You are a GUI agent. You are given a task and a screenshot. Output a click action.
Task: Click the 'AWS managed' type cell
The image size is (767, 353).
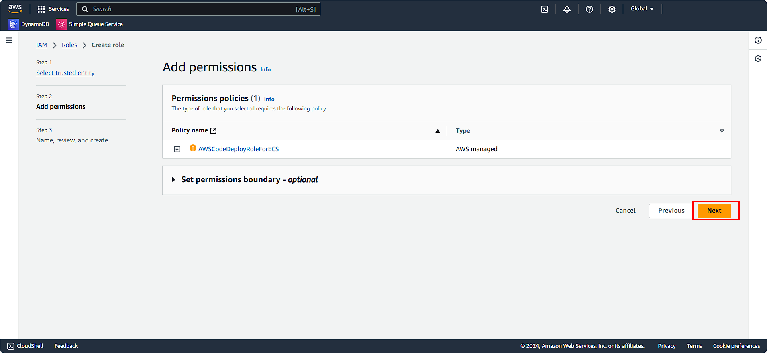pyautogui.click(x=476, y=149)
